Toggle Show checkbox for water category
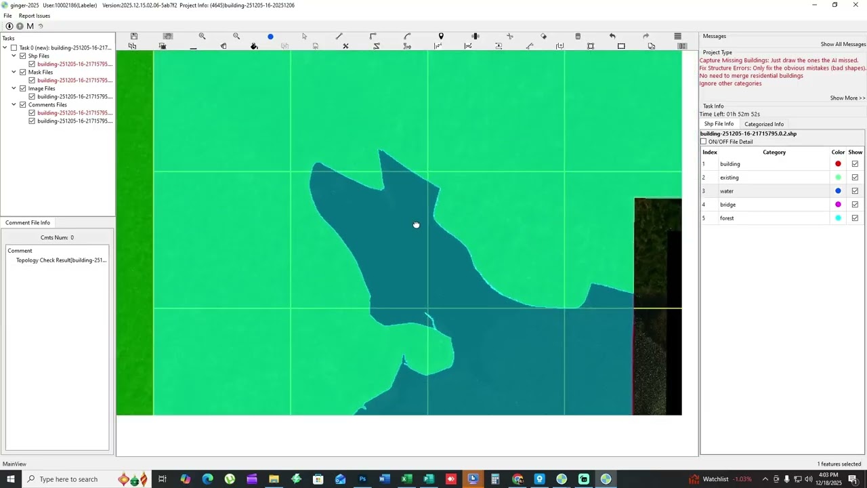 855,191
